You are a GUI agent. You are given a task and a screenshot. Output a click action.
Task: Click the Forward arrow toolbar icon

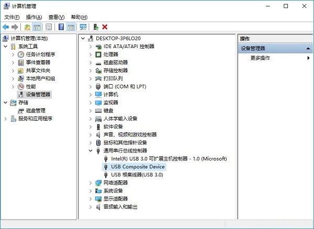pos(15,27)
